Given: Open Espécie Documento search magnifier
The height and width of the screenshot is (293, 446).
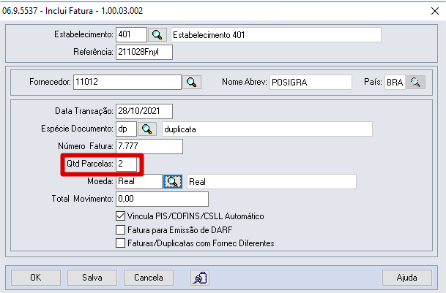Looking at the screenshot, I should click(x=147, y=129).
